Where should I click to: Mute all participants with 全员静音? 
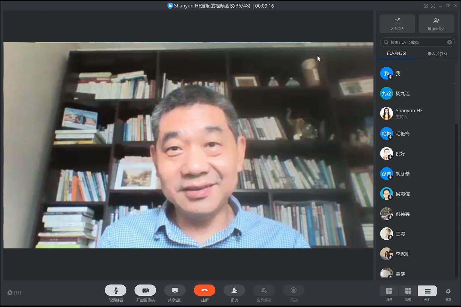coord(264,290)
